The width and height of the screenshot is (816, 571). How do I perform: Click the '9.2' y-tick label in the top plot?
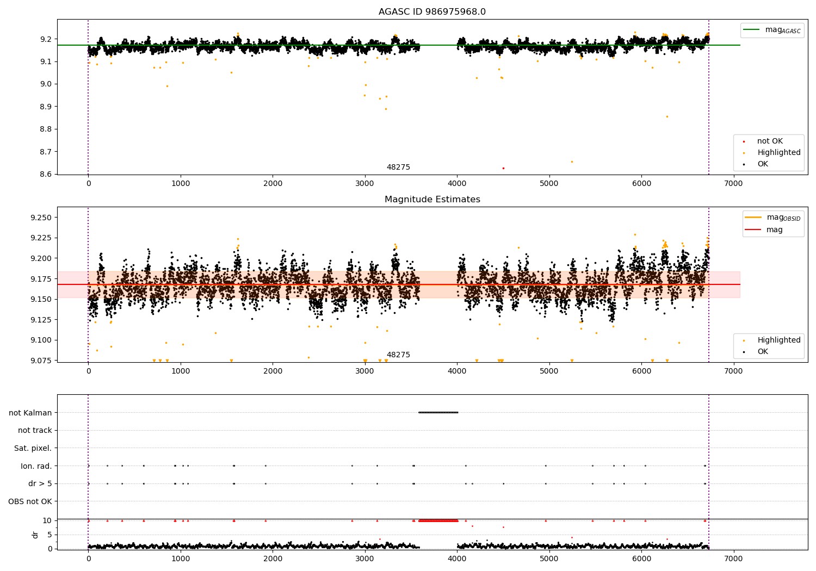(x=46, y=39)
